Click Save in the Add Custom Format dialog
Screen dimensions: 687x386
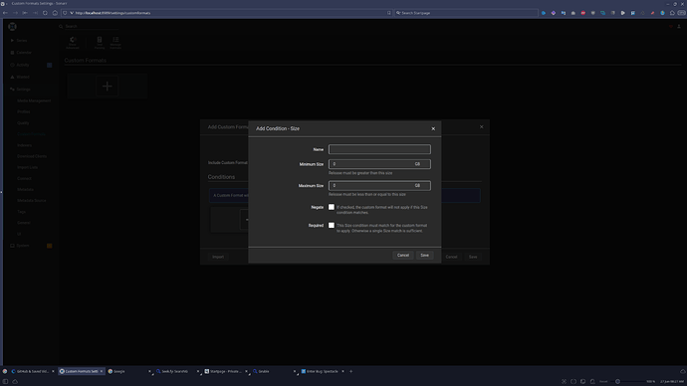click(473, 257)
